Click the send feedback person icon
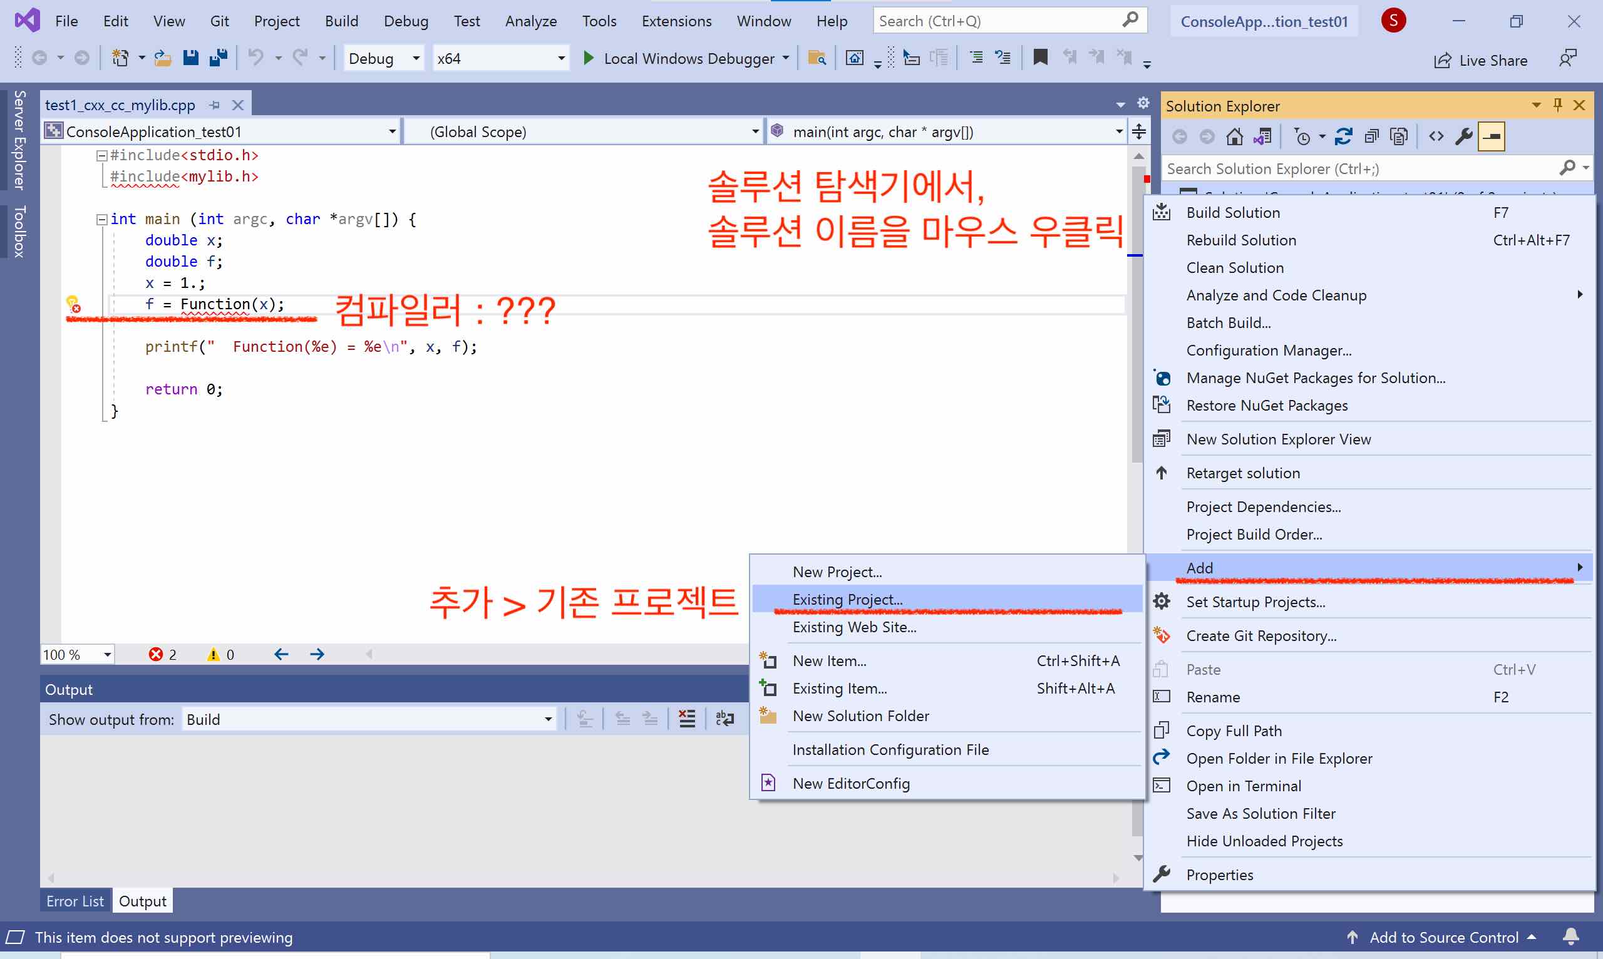This screenshot has width=1603, height=959. tap(1567, 59)
